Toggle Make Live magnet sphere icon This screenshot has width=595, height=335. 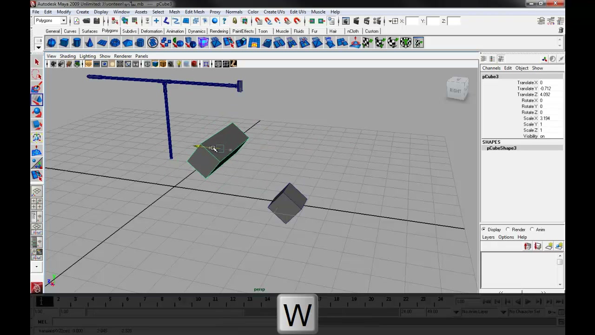tap(297, 21)
